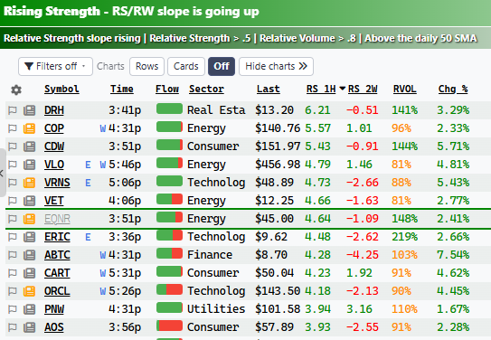Open news icon for VET
The width and height of the screenshot is (491, 340).
(x=30, y=201)
